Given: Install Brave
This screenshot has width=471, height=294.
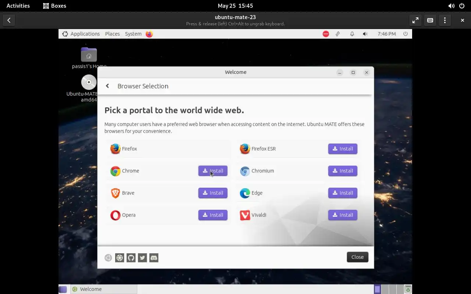Looking at the screenshot, I should [213, 193].
